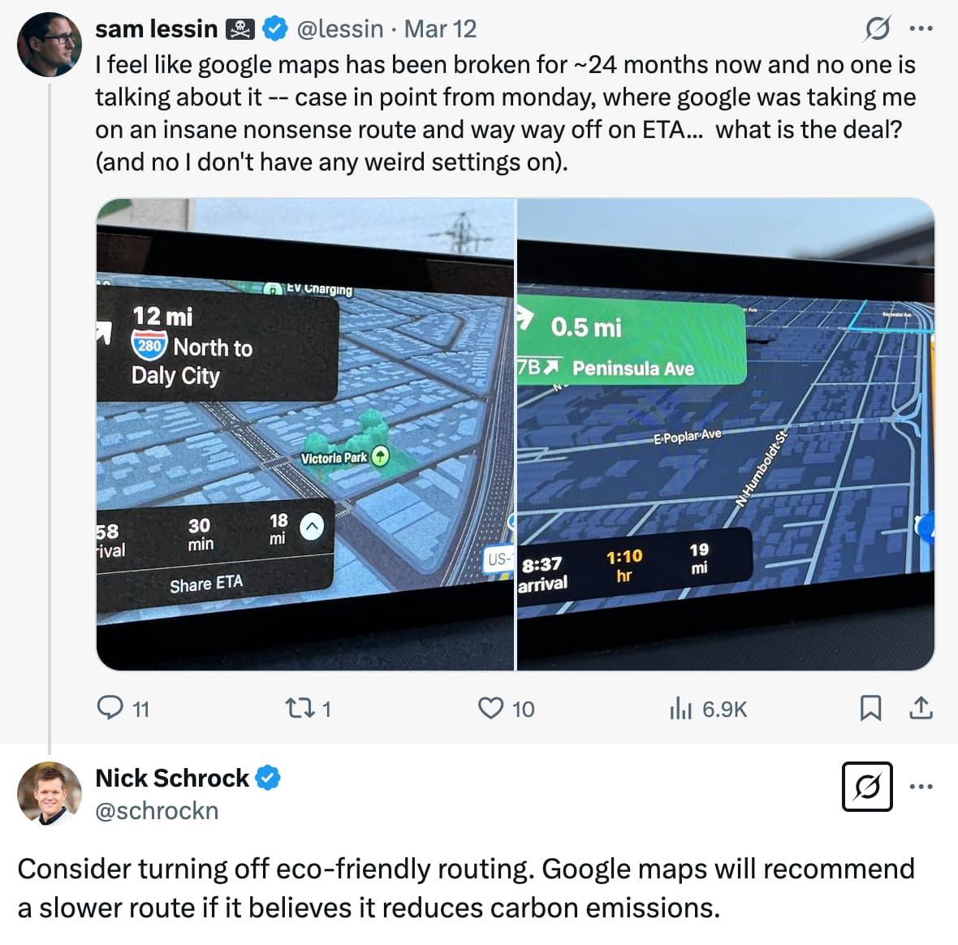Open the share menu via upload icon
958x945 pixels.
921,708
